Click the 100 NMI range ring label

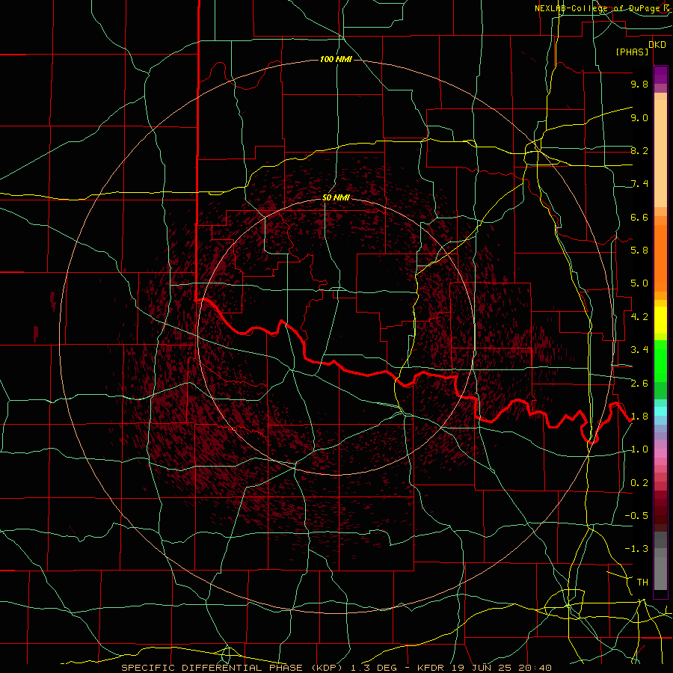[x=336, y=59]
